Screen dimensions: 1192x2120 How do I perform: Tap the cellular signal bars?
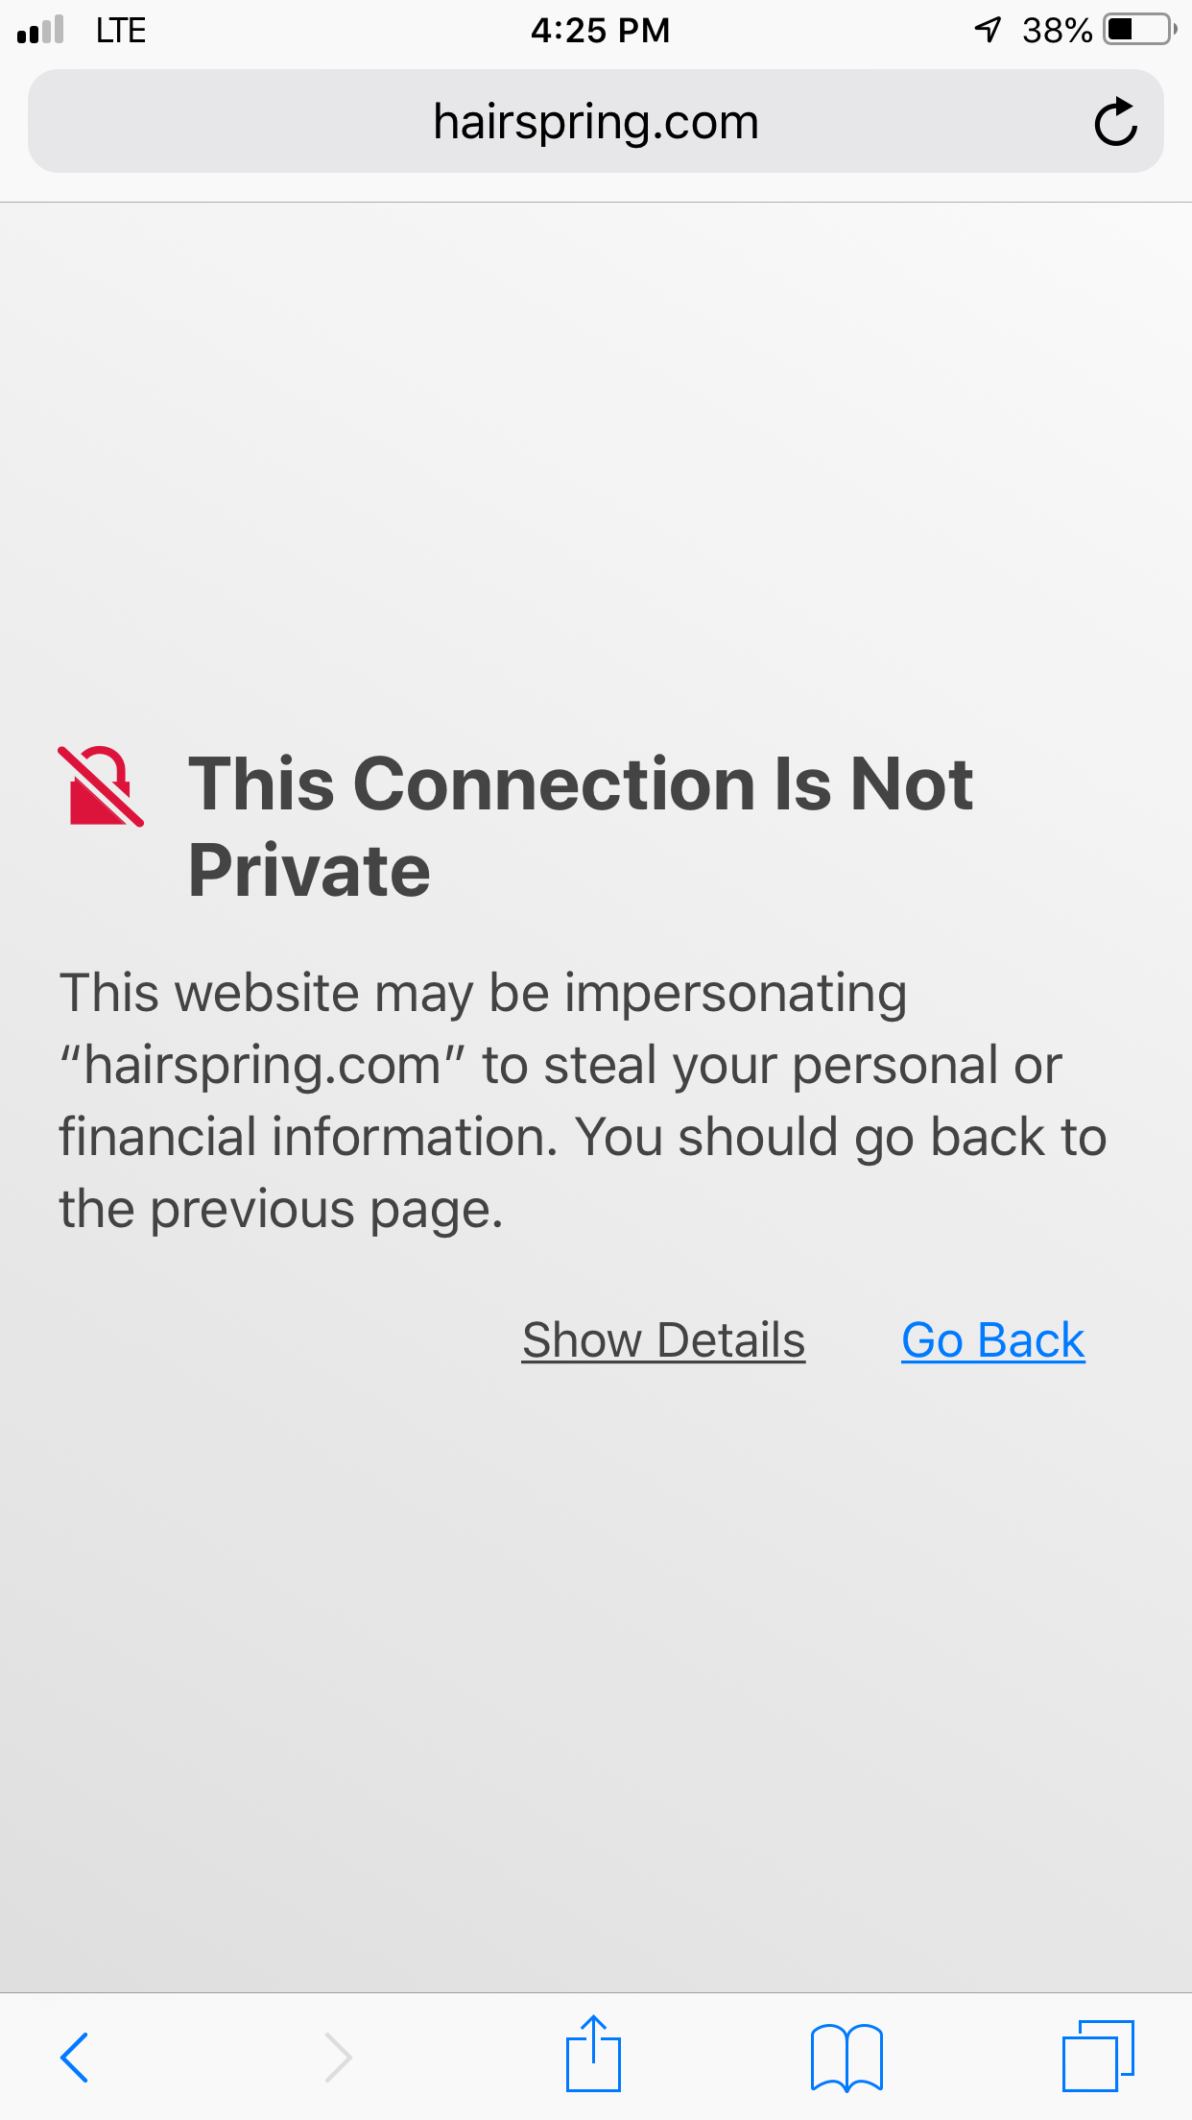(40, 30)
